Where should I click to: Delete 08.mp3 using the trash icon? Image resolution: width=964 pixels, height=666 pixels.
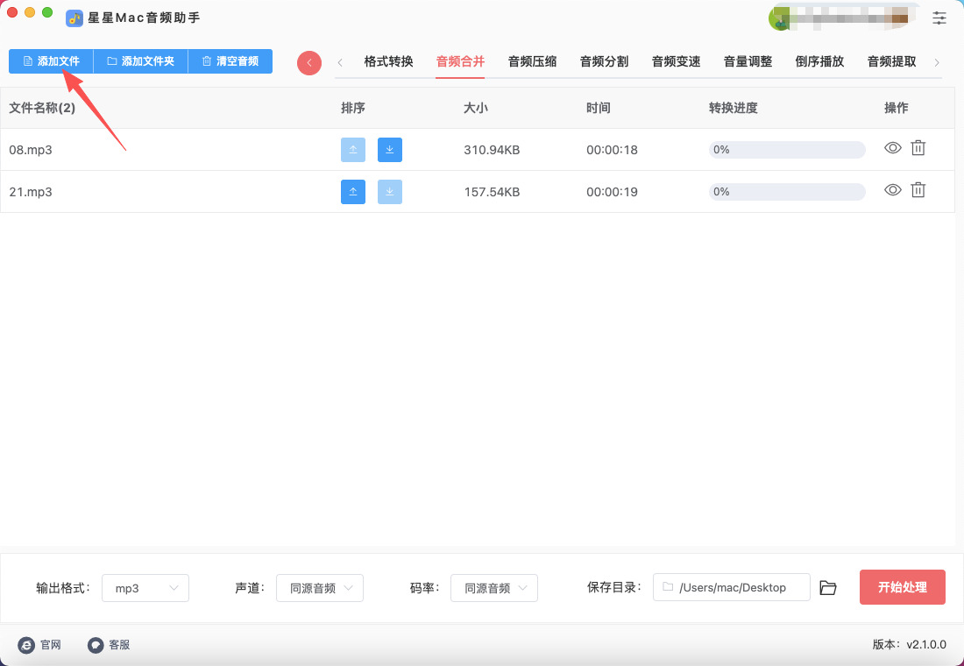[x=918, y=148]
